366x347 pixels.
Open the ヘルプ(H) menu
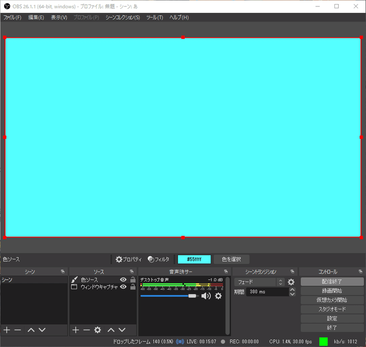tap(179, 17)
